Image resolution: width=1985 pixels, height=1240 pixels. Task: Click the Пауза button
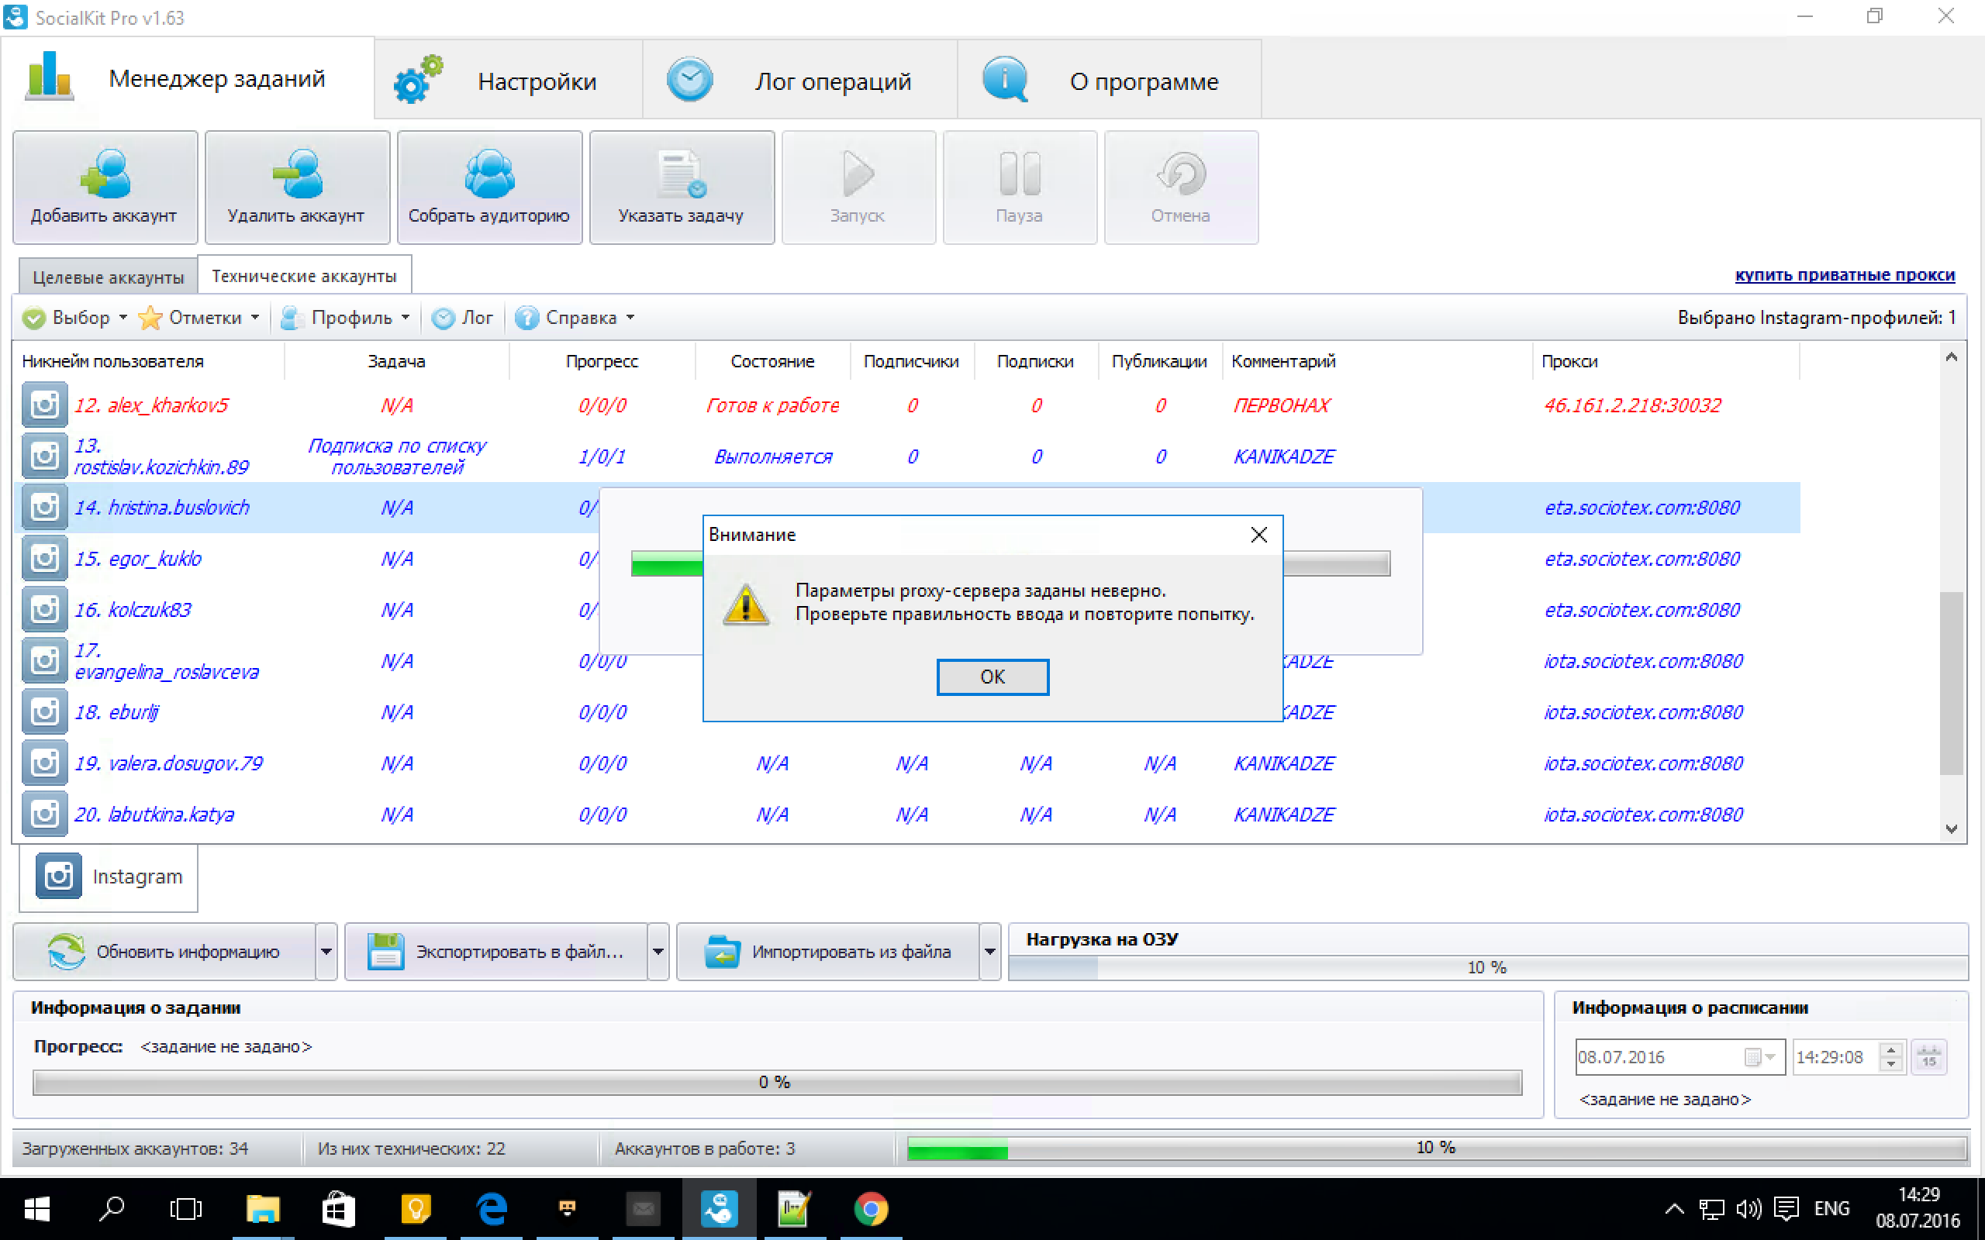click(1020, 187)
